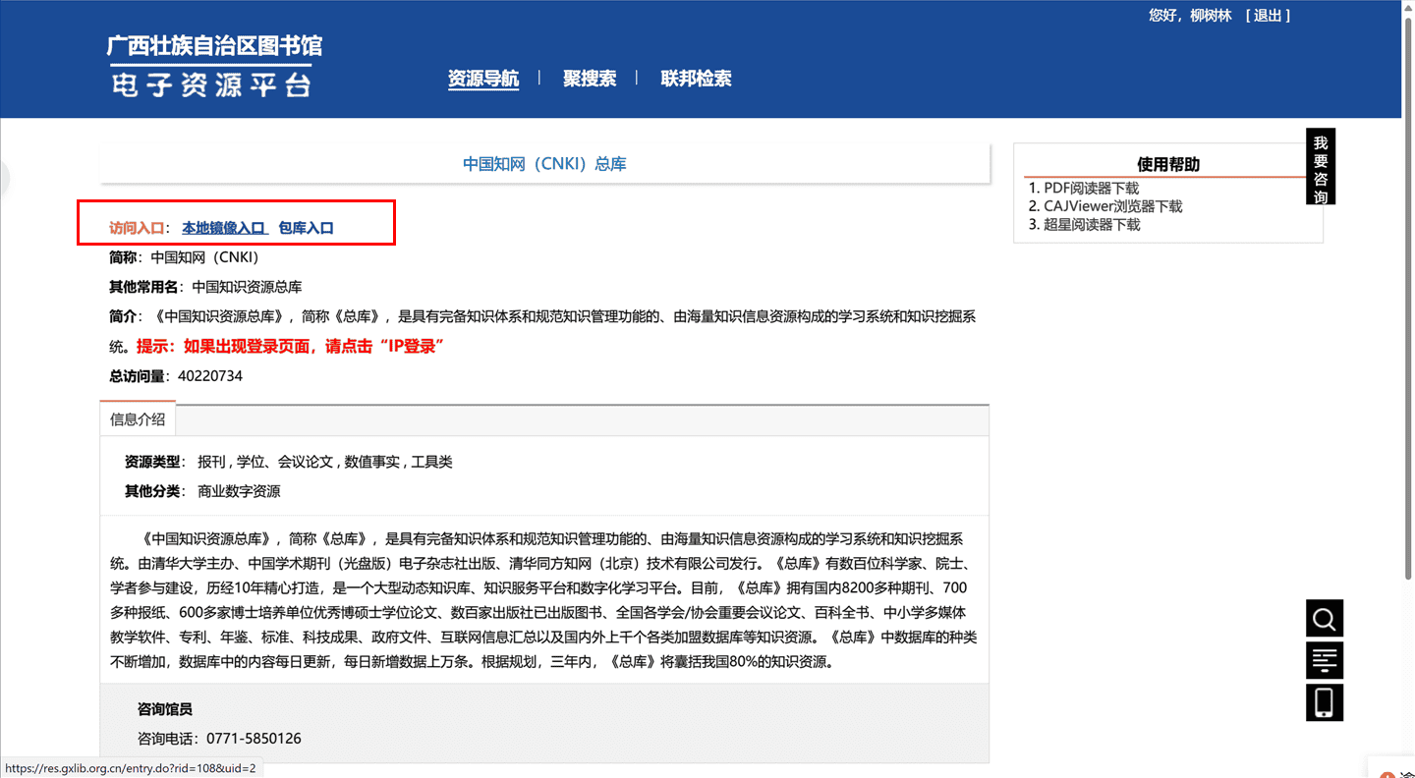Click the 本地镜像入口 access link

coord(224,228)
